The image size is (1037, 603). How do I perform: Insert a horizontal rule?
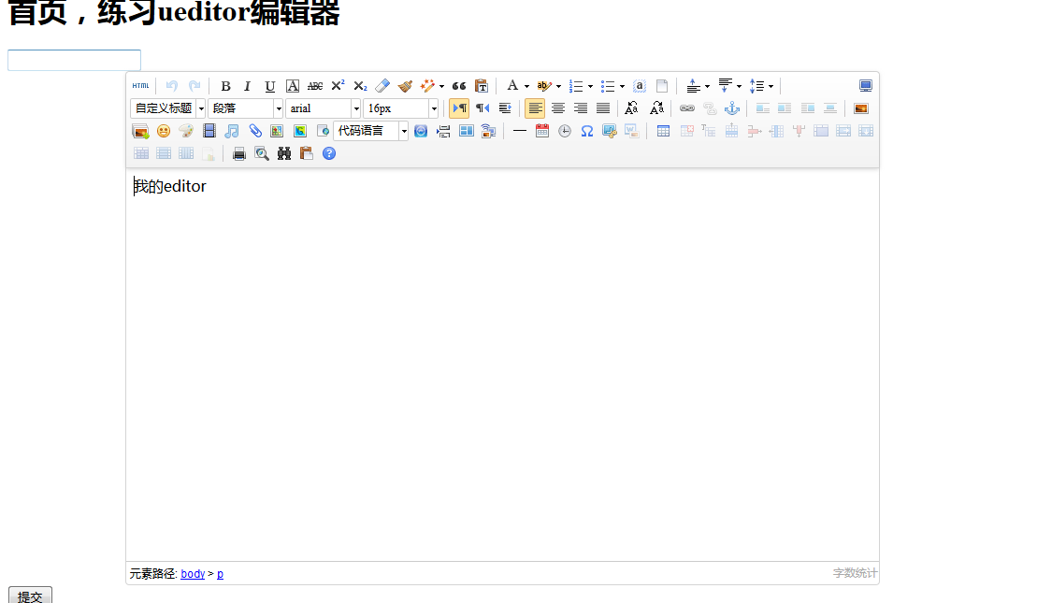(x=520, y=131)
